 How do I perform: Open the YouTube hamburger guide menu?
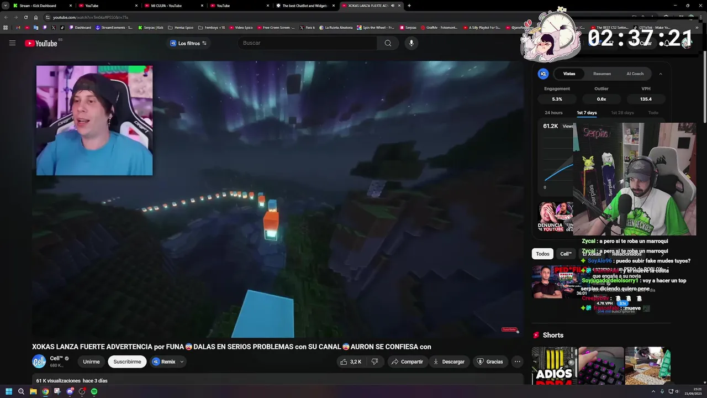pyautogui.click(x=12, y=43)
